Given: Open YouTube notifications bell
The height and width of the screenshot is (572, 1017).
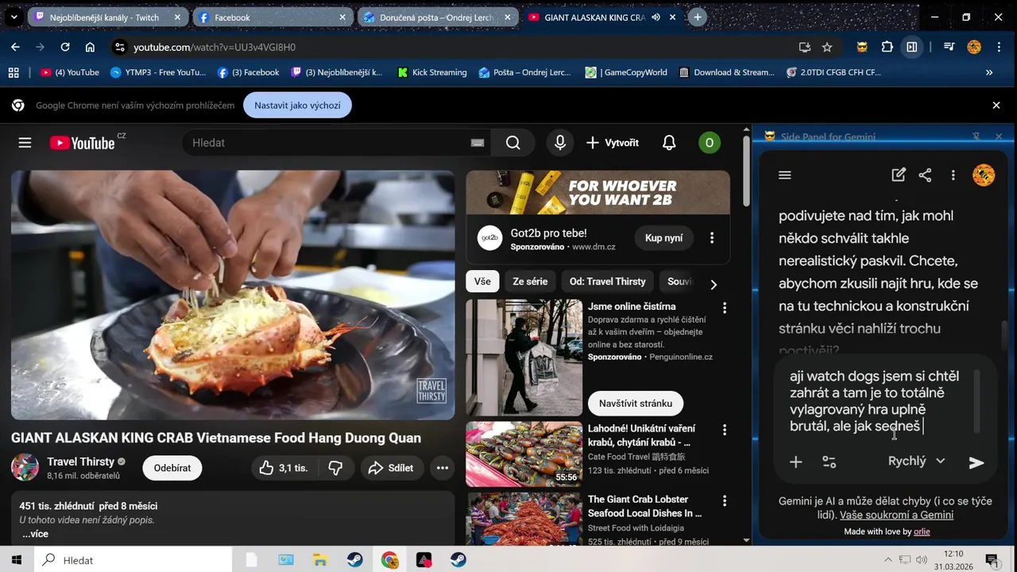Looking at the screenshot, I should click(669, 143).
